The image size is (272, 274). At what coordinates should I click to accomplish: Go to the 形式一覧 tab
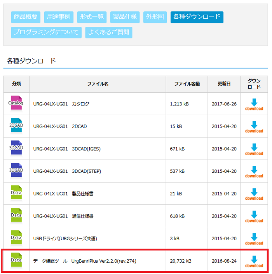pyautogui.click(x=92, y=17)
